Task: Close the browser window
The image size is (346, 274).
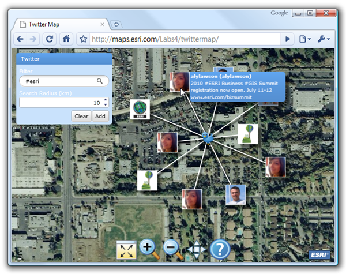Action: (326, 13)
